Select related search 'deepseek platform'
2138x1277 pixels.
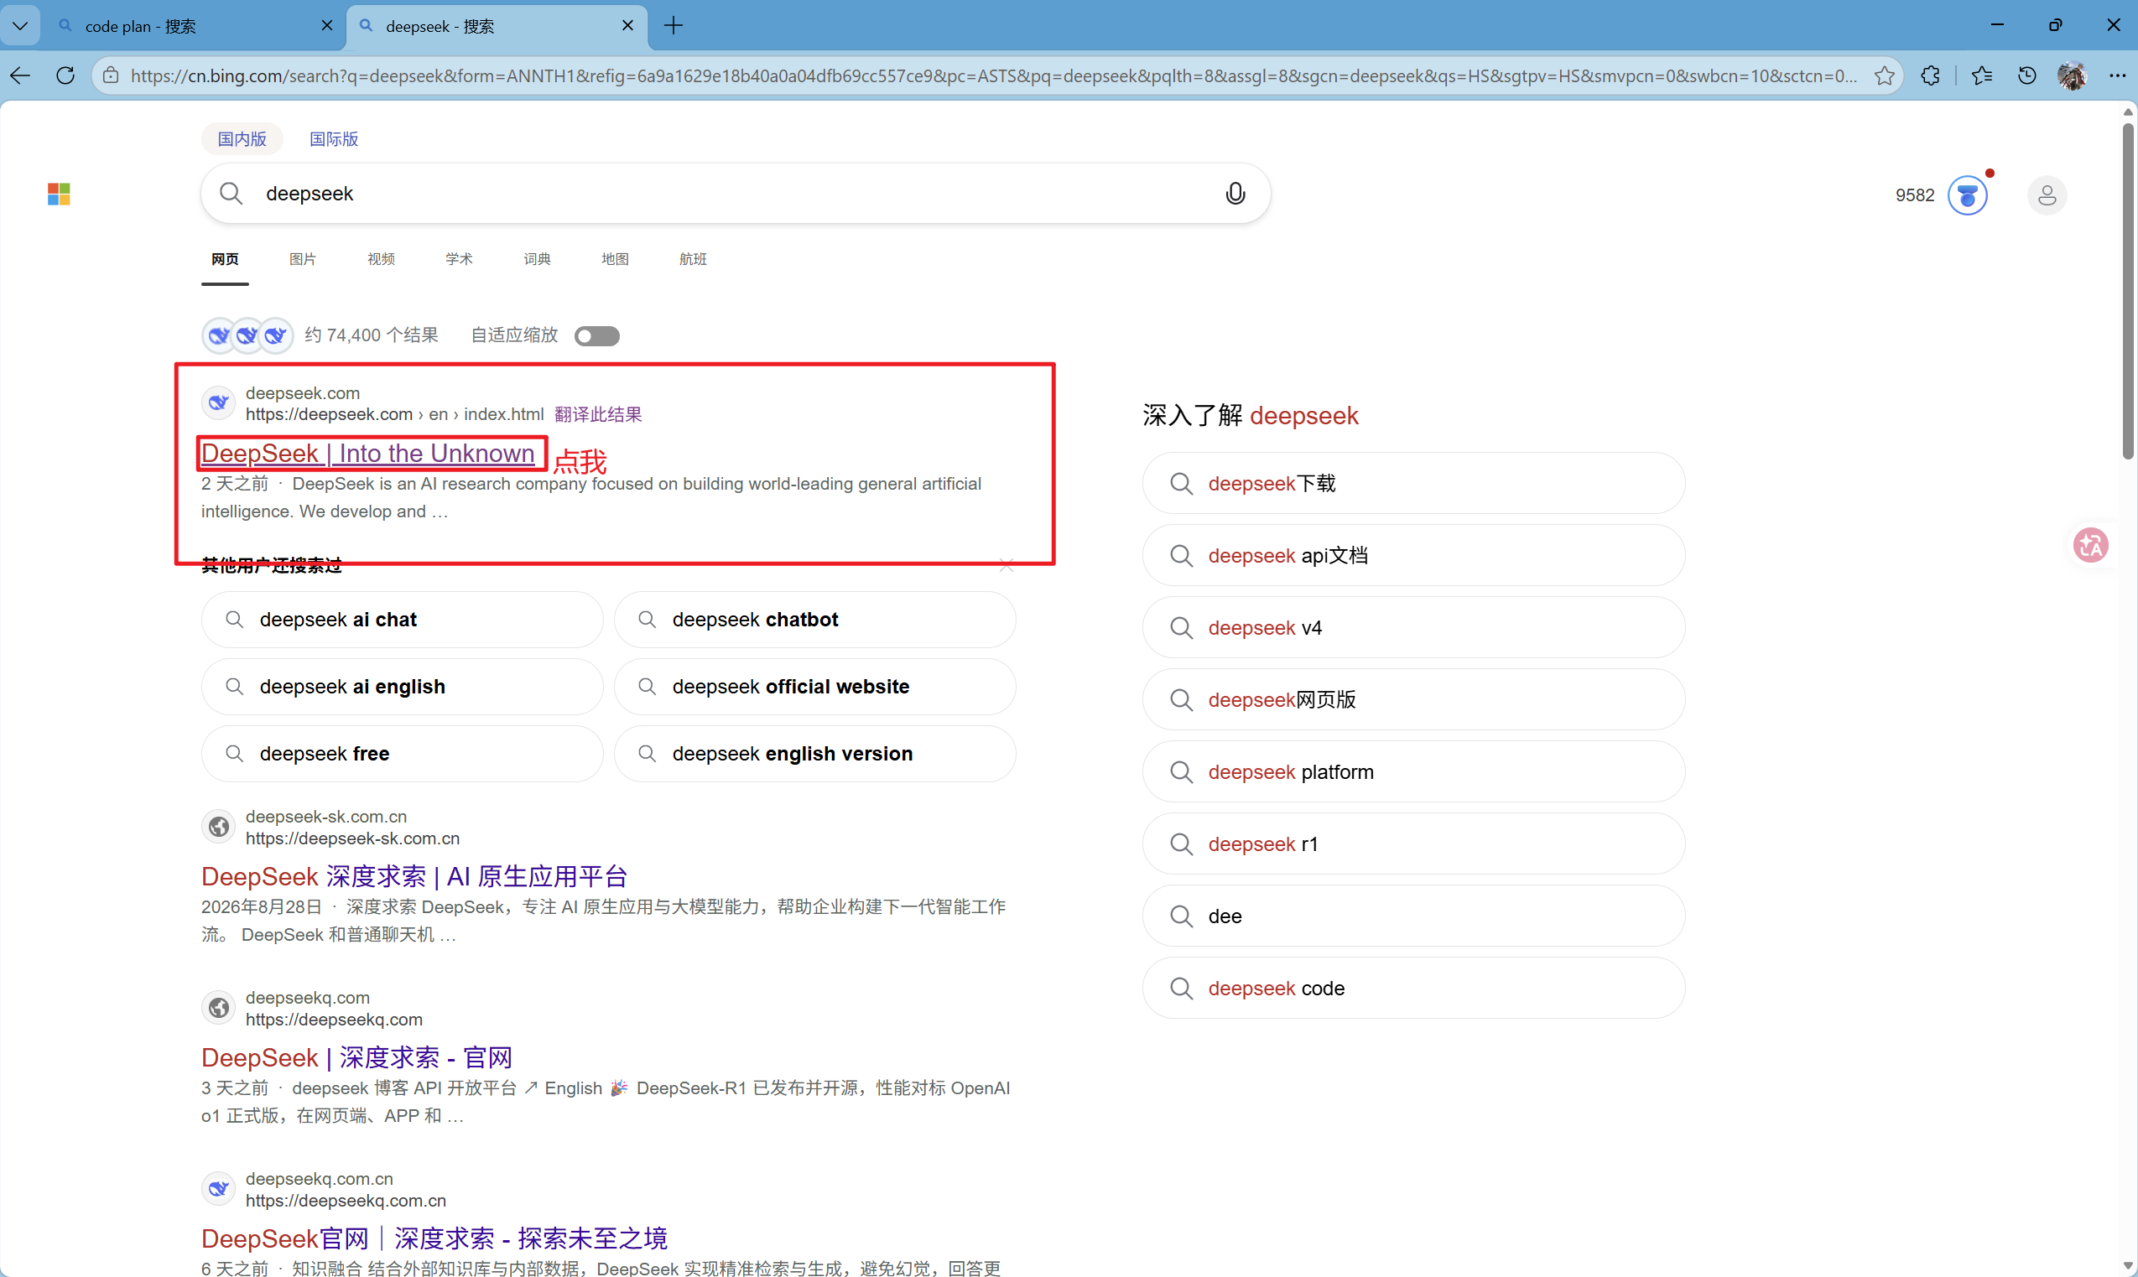tap(1413, 772)
